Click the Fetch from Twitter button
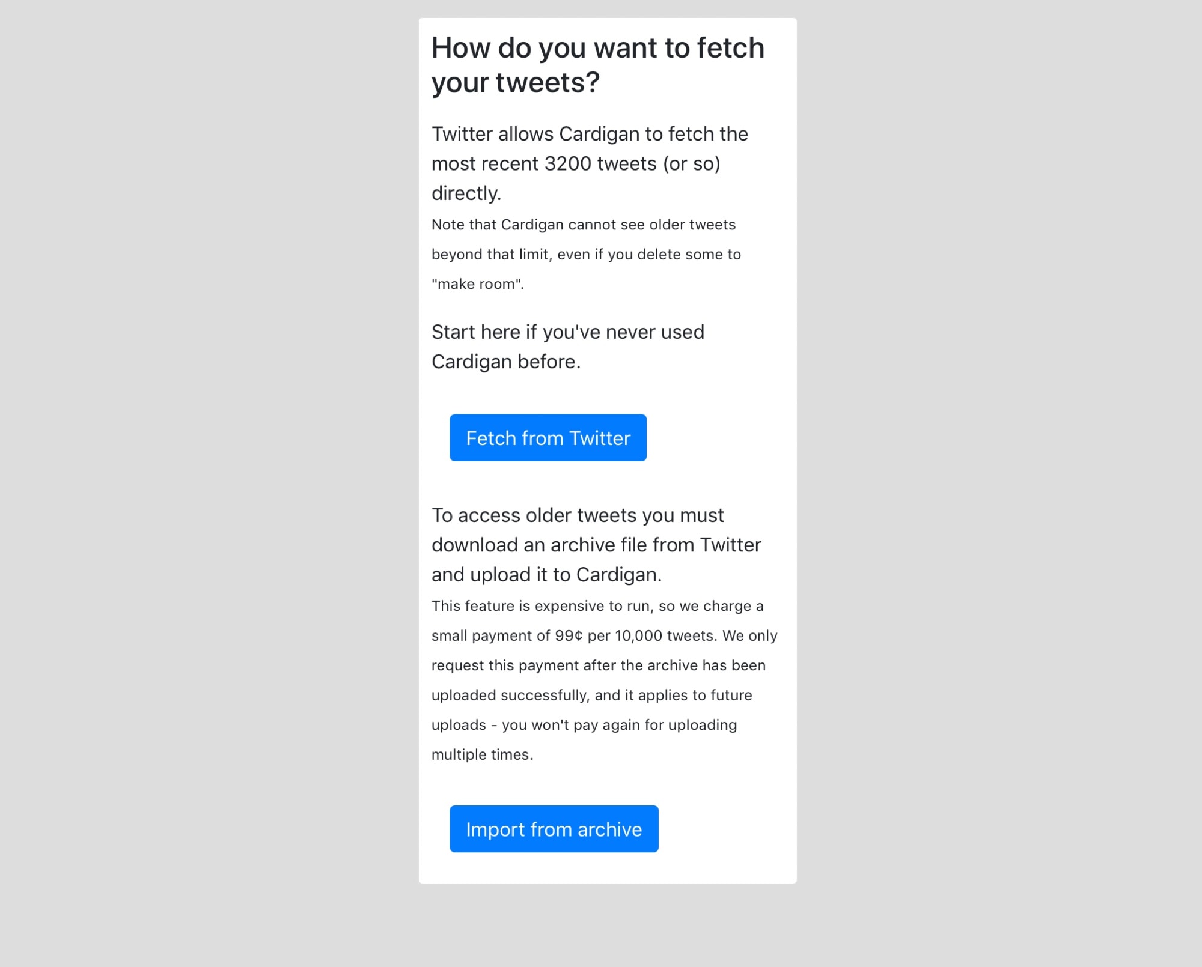1202x967 pixels. coord(548,438)
